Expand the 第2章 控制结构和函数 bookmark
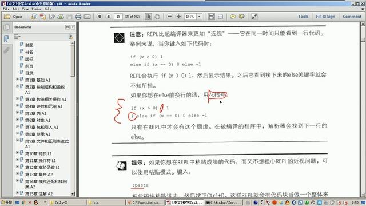The height and width of the screenshot is (206, 366). pyautogui.click(x=17, y=86)
